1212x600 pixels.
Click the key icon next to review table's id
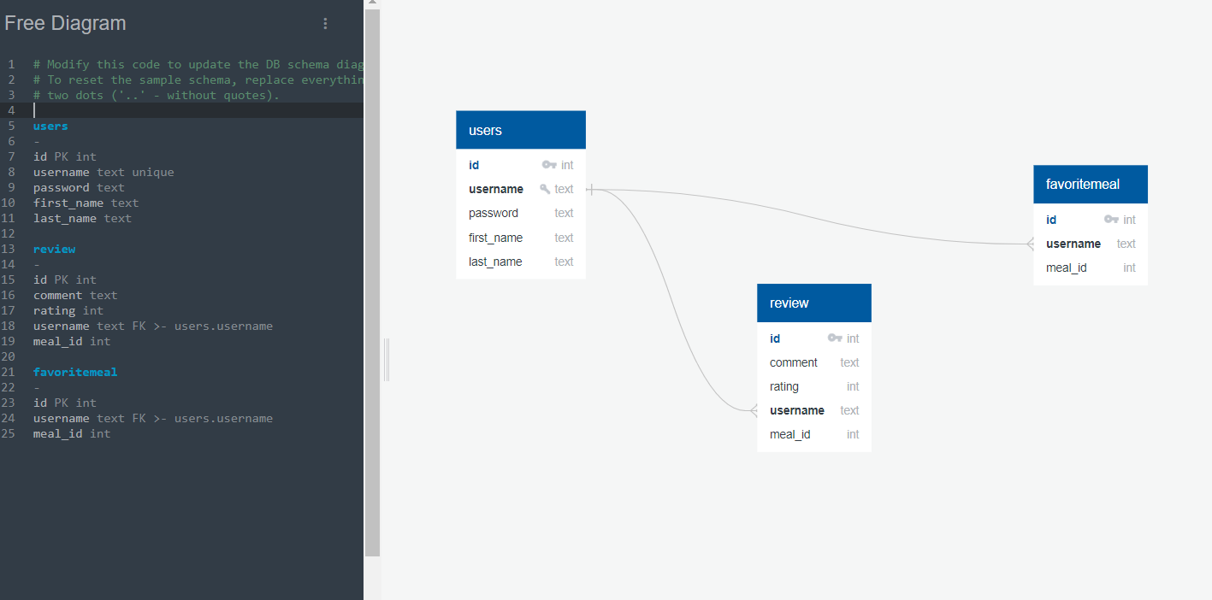click(836, 338)
